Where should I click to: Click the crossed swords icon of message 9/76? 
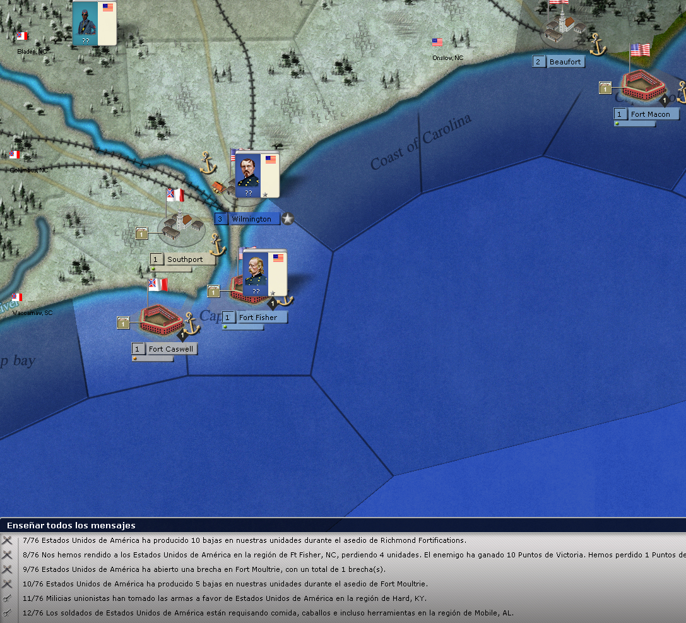[7, 569]
